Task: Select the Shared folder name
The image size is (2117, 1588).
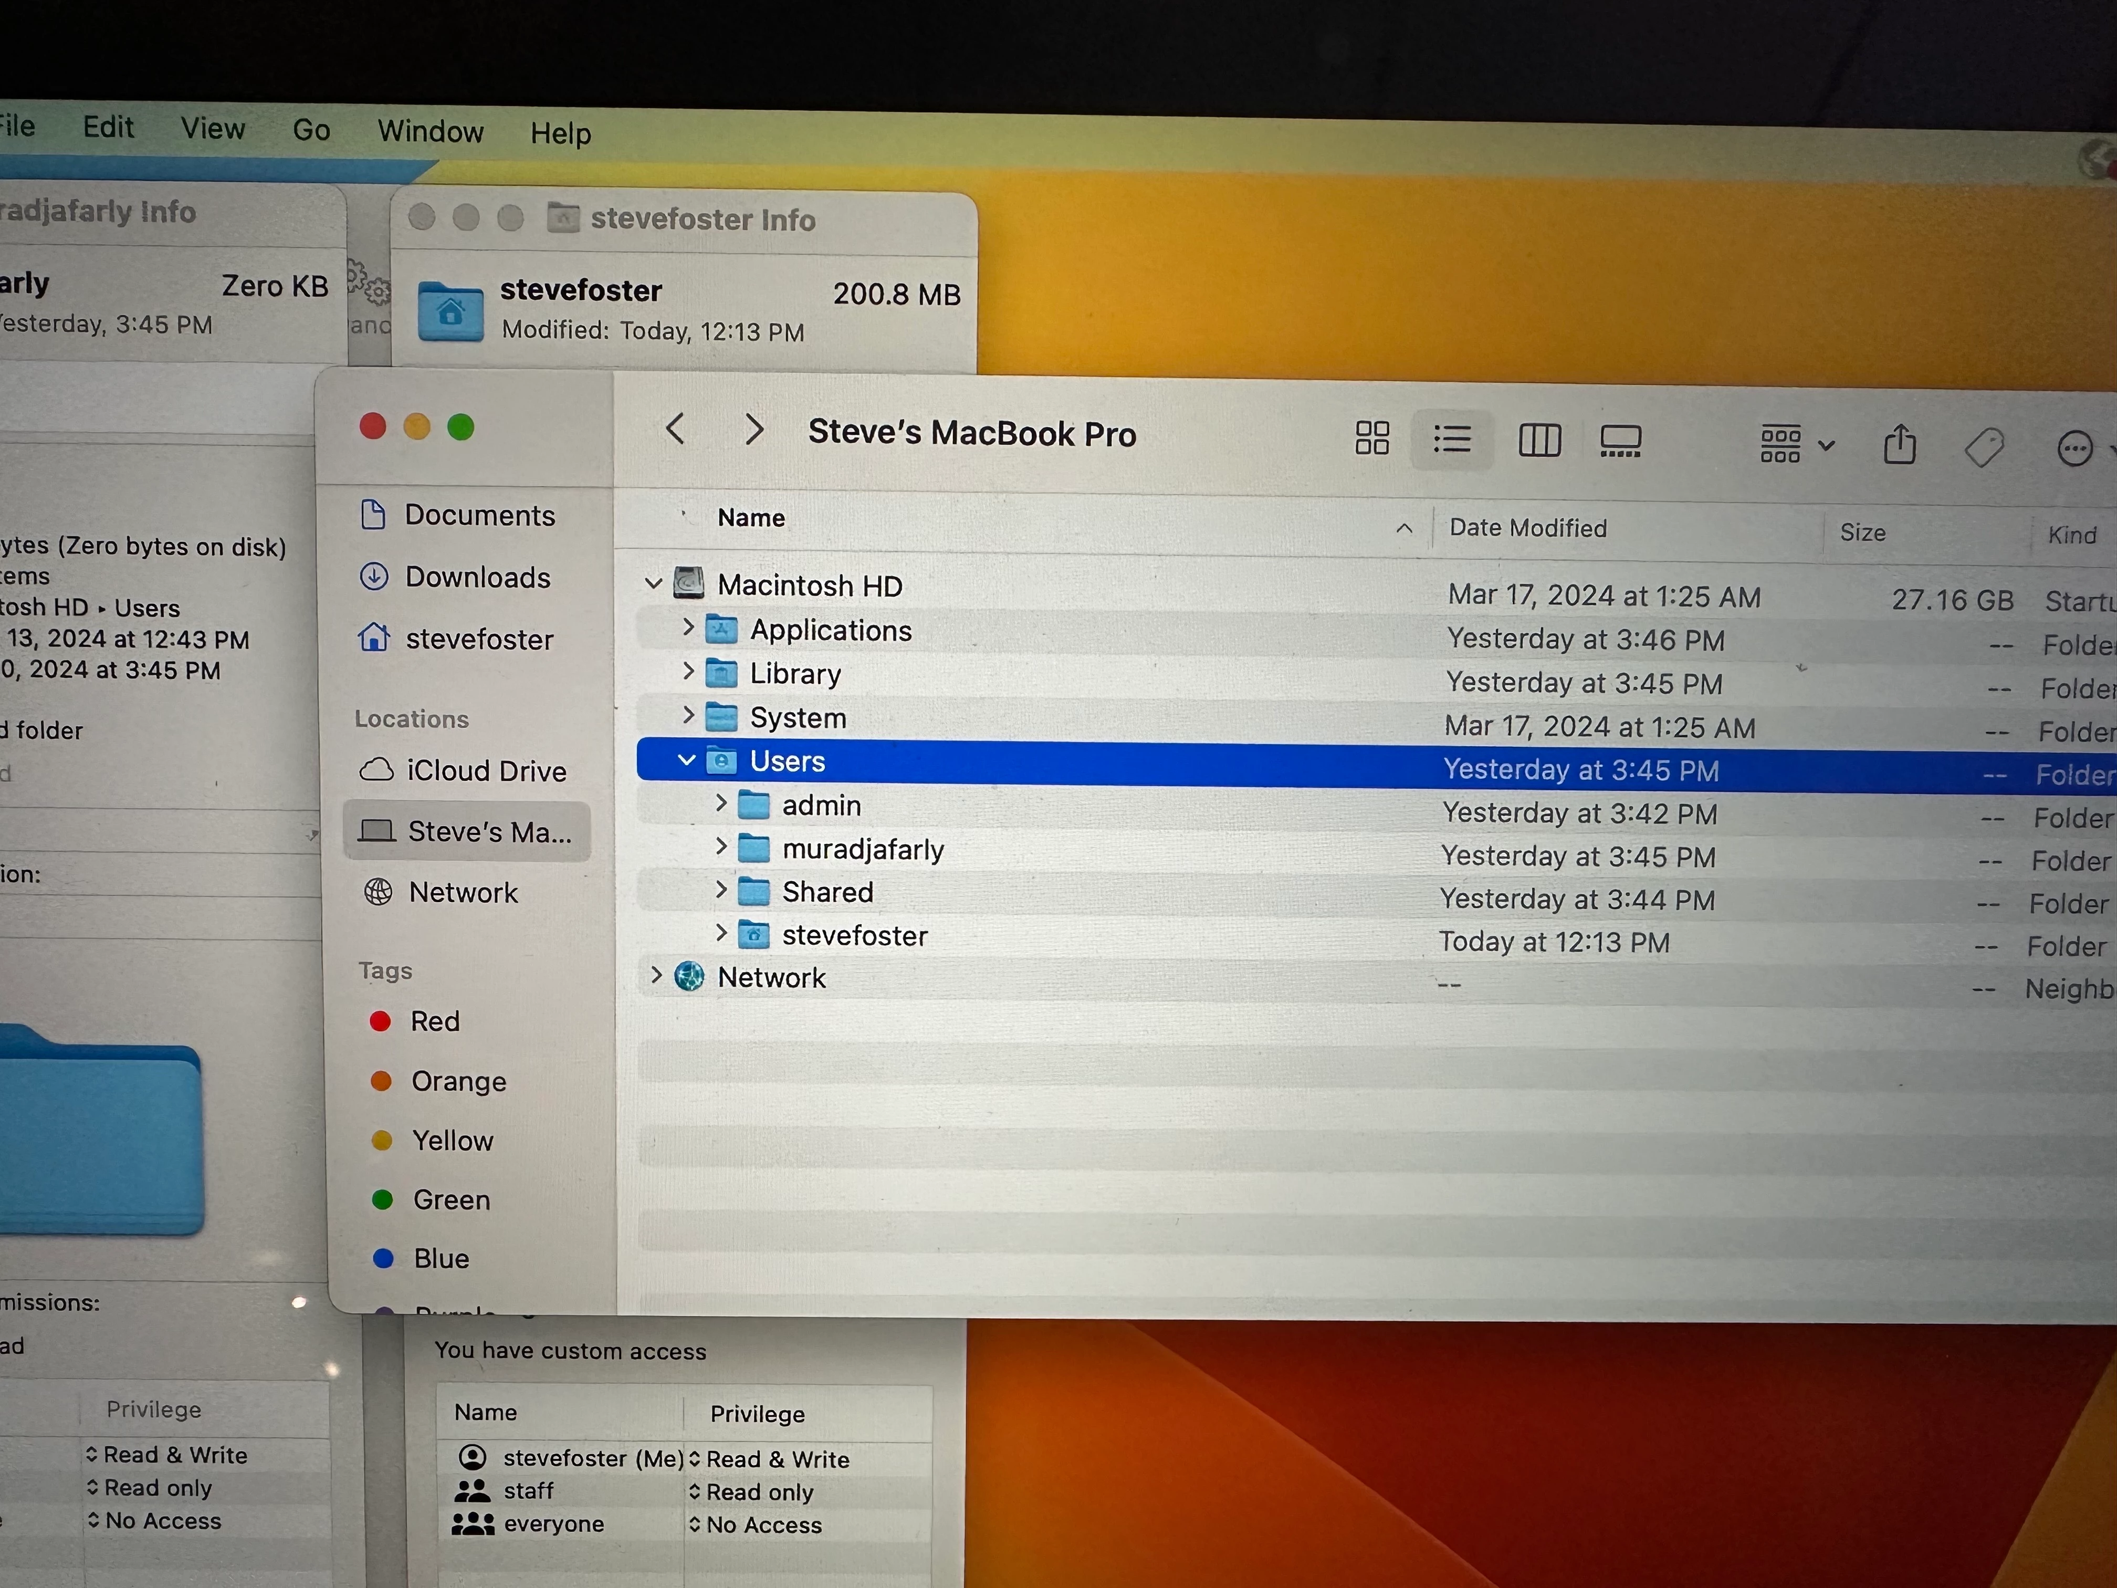Action: 828,892
